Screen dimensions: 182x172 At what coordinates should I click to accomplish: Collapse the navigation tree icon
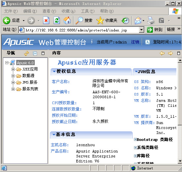[x=35, y=53]
